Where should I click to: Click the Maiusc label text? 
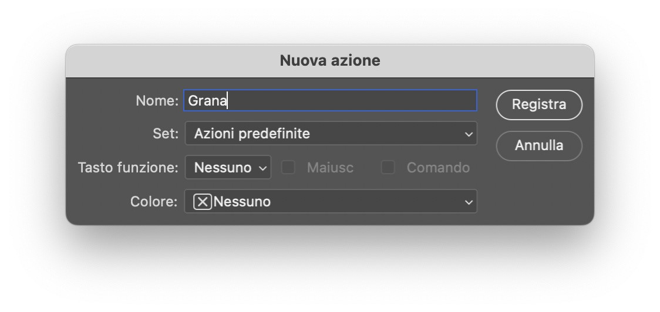(x=330, y=168)
